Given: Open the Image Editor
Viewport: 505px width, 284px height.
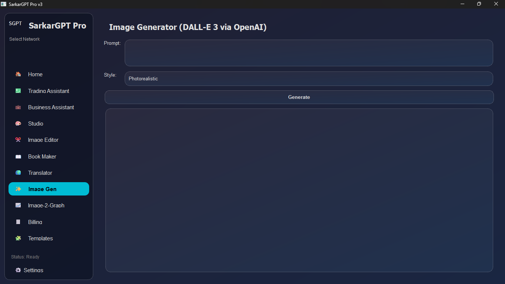Looking at the screenshot, I should pos(49,140).
